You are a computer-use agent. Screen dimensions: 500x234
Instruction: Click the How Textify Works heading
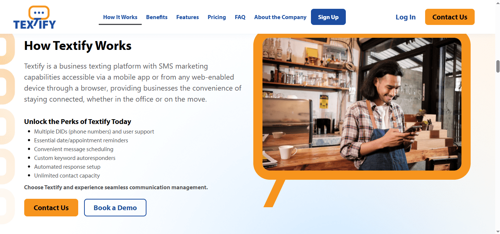pyautogui.click(x=78, y=46)
